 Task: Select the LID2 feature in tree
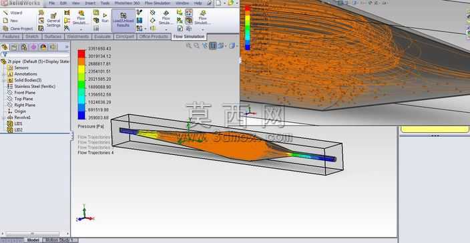coord(15,130)
